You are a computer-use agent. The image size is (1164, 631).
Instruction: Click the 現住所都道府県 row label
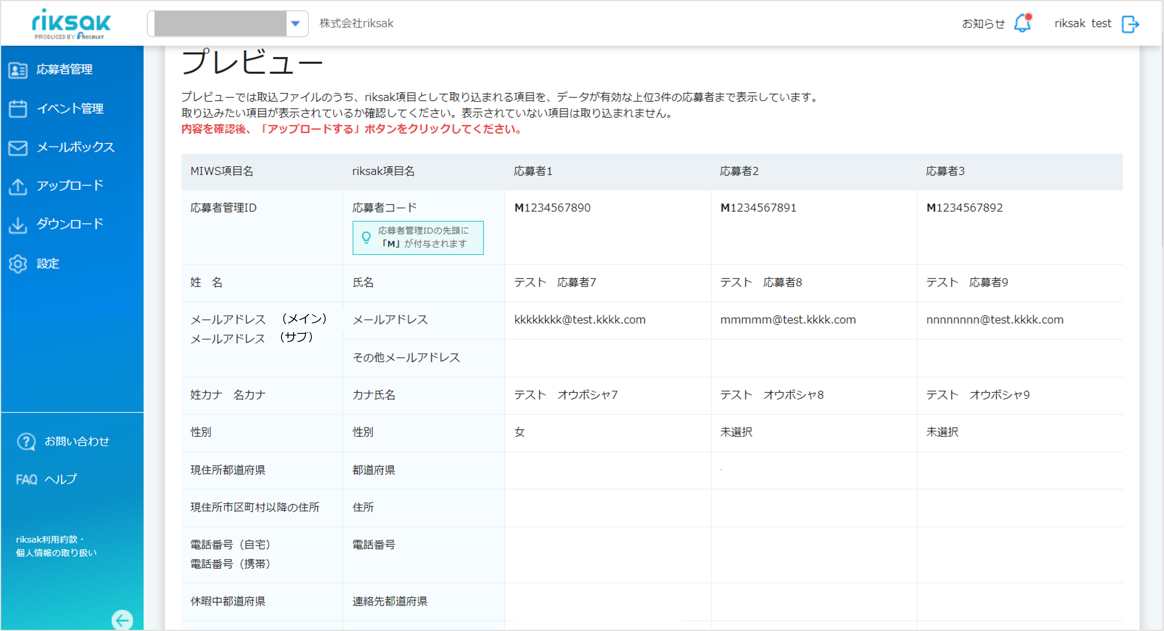pyautogui.click(x=228, y=471)
